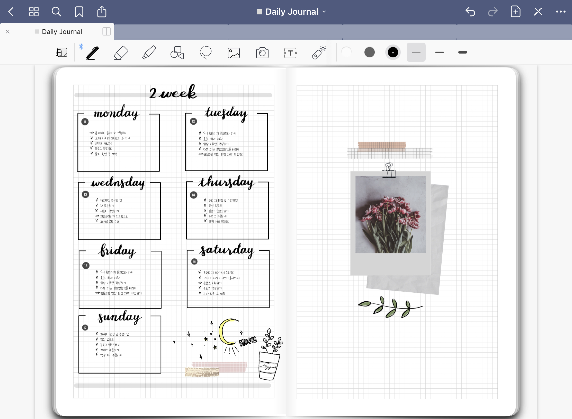
Task: Select the Pen tool
Action: tap(92, 53)
